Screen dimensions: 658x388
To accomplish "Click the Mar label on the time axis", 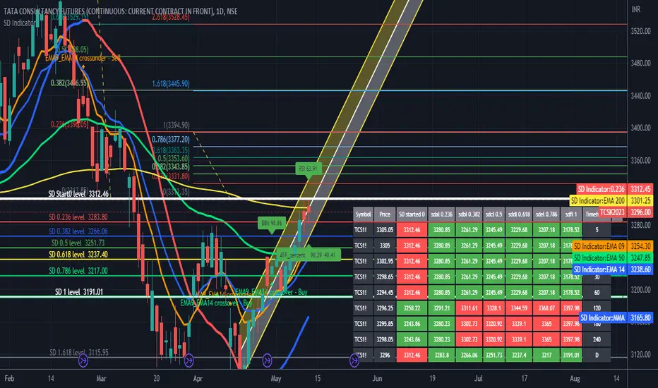I will (101, 378).
